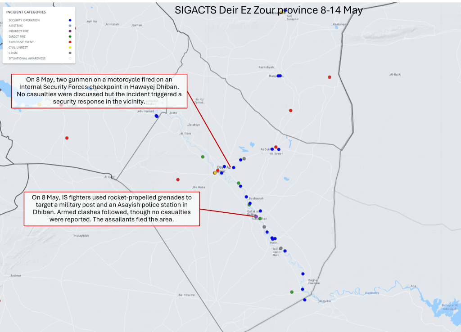This screenshot has height=332, width=461.
Task: Click the red Explosive Event legend dot
Action: (70, 42)
